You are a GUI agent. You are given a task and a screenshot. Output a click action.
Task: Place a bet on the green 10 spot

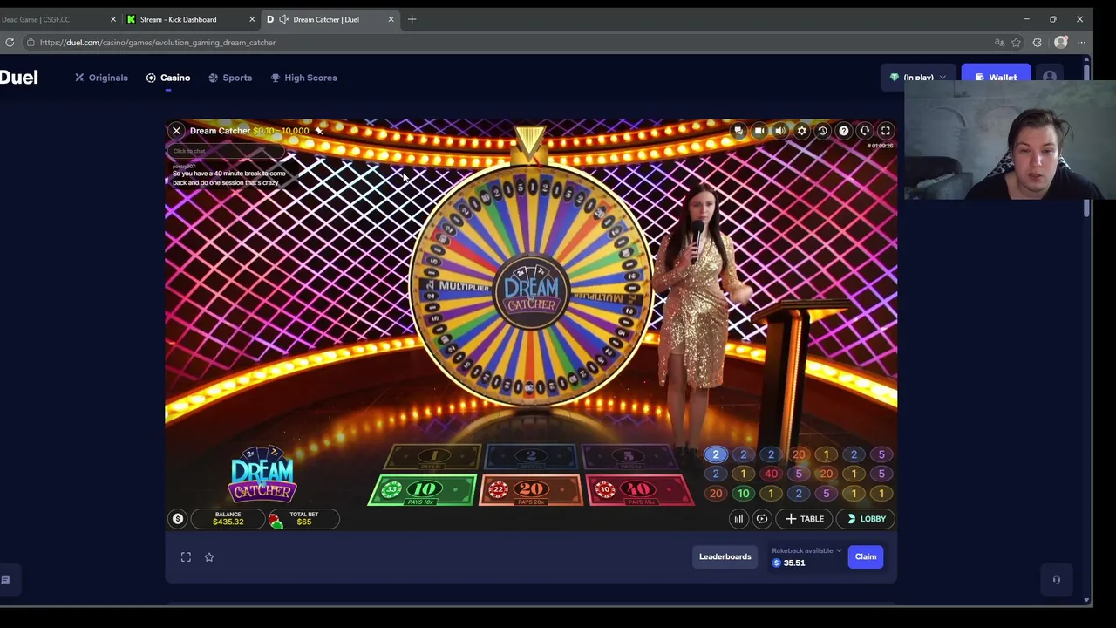coord(423,490)
